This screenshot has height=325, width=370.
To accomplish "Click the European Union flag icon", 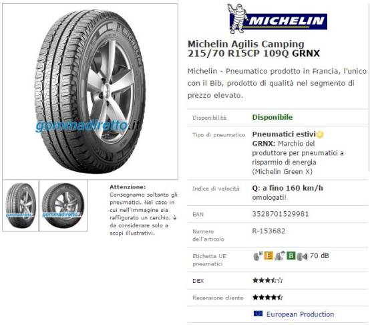I will pos(258,314).
